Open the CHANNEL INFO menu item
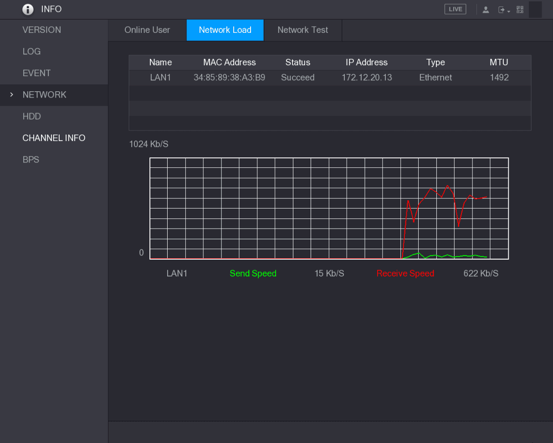 [54, 138]
